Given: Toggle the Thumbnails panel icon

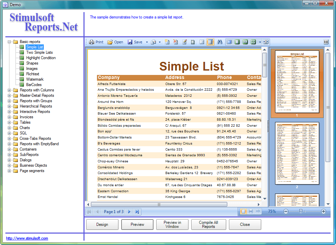Looking at the screenshot, I should pos(210,42).
